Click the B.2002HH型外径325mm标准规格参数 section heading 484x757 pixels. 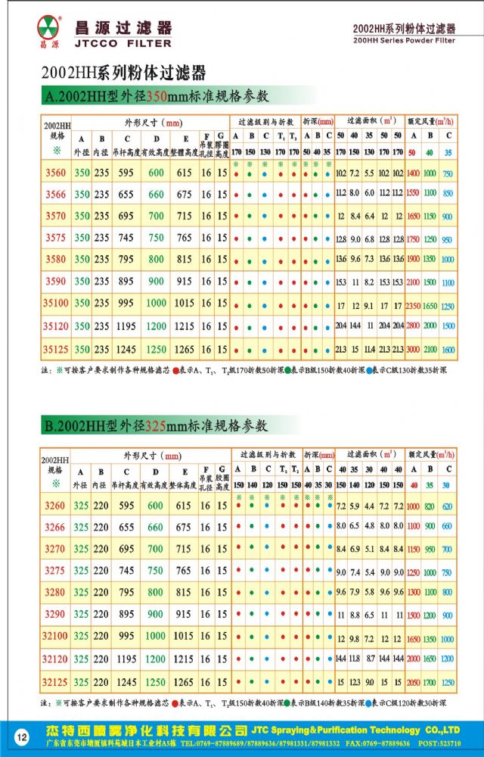(x=157, y=425)
